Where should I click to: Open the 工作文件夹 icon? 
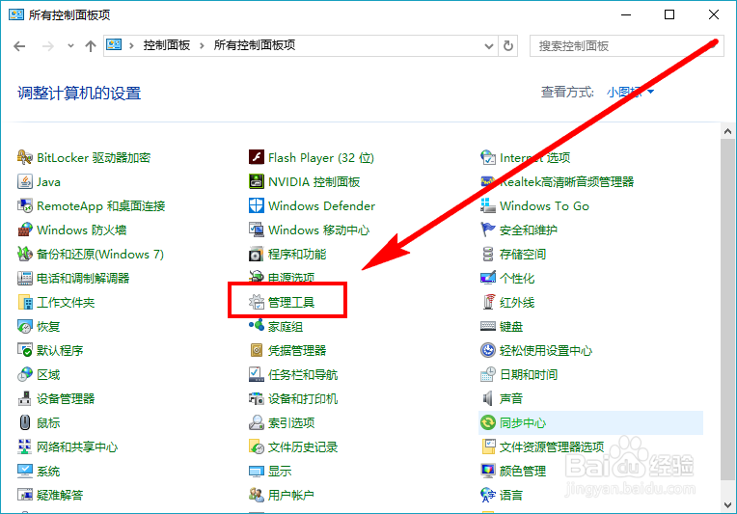pyautogui.click(x=24, y=302)
